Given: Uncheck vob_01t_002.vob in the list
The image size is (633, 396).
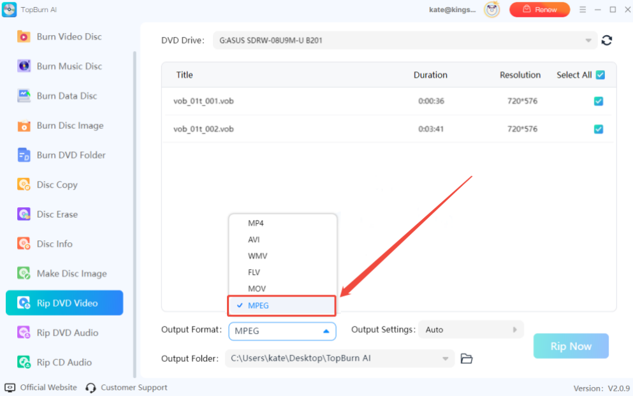Looking at the screenshot, I should (598, 129).
